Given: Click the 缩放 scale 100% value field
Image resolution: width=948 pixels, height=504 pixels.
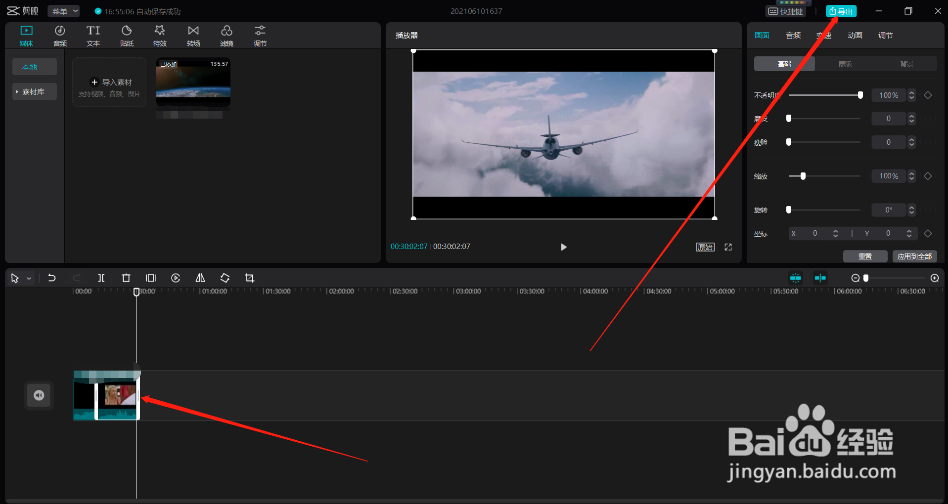Looking at the screenshot, I should point(889,176).
